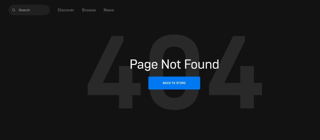Select News in the header navigation
Screen dimensions: 320x140
click(108, 10)
